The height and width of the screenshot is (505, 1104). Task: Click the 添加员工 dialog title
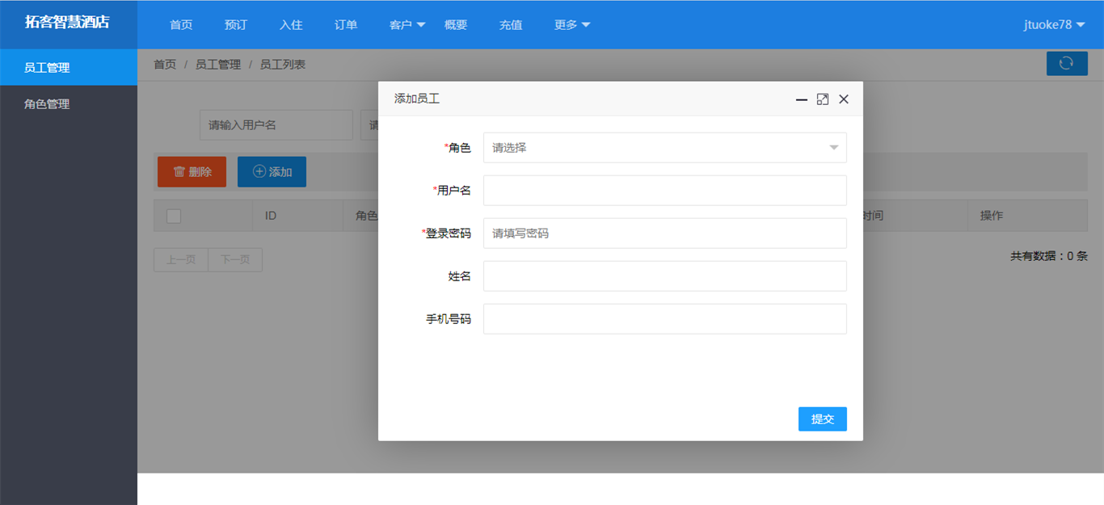(x=417, y=99)
